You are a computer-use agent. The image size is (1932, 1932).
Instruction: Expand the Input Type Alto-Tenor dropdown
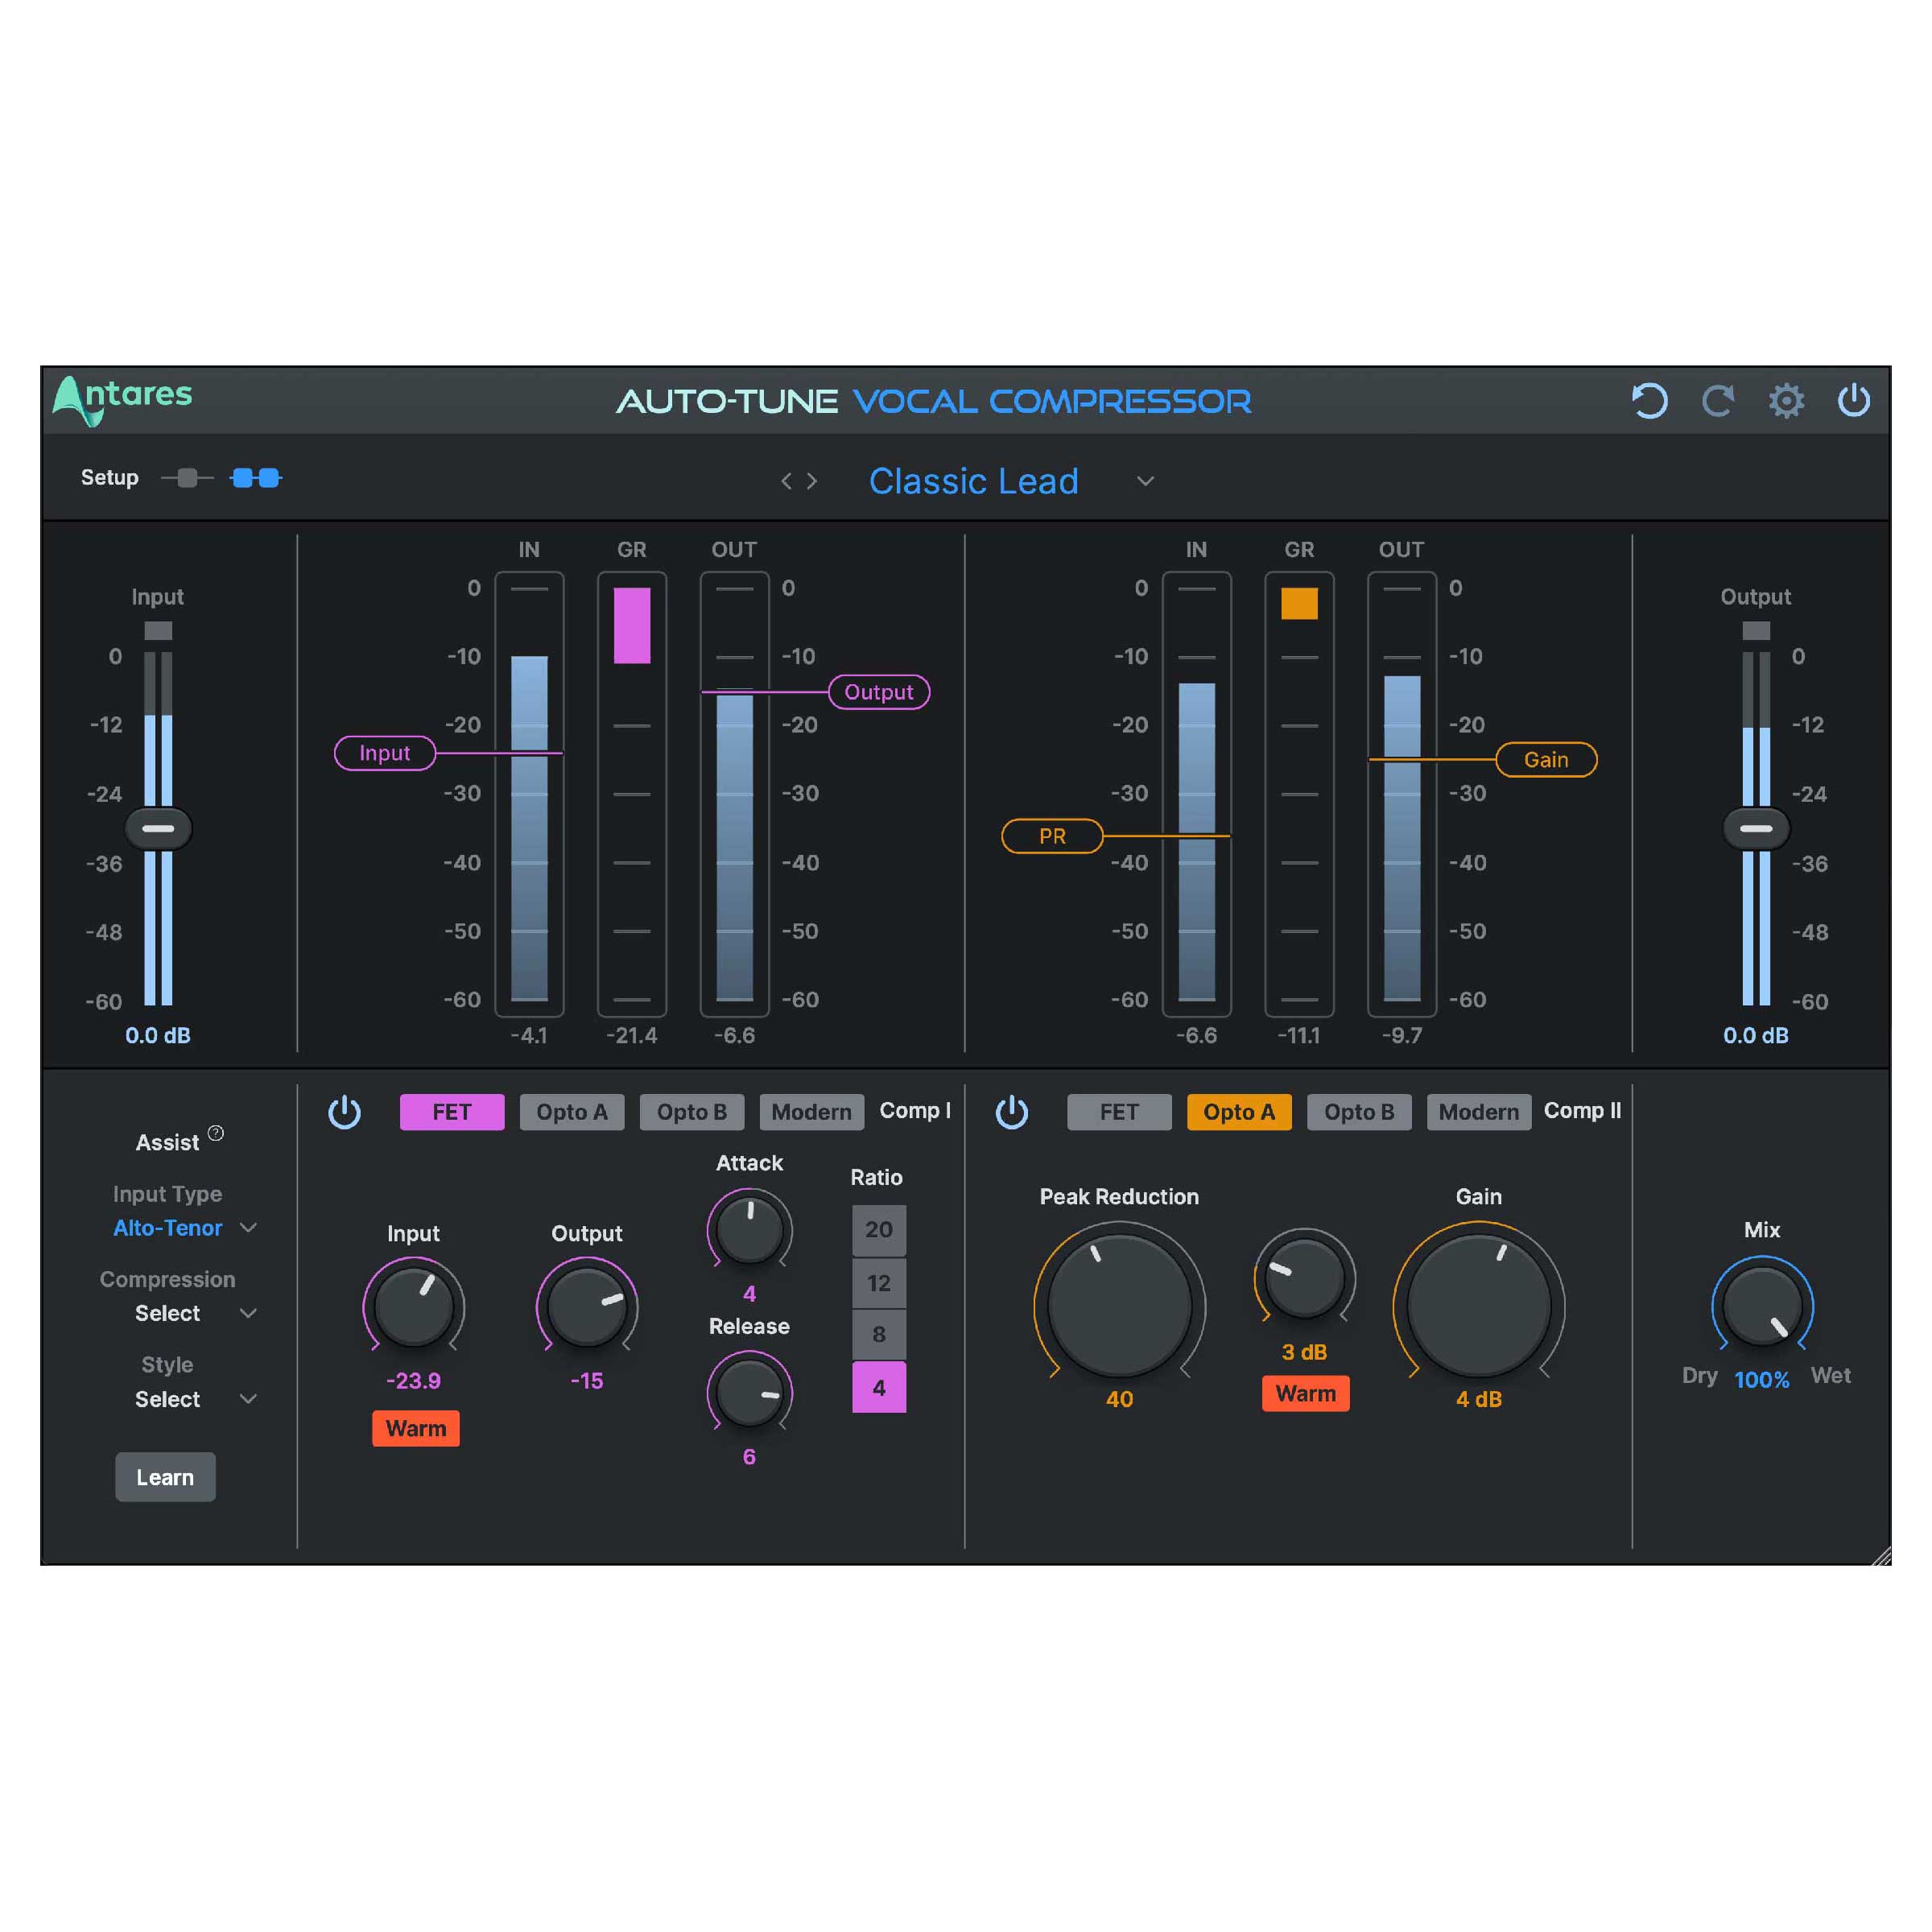pos(249,1228)
